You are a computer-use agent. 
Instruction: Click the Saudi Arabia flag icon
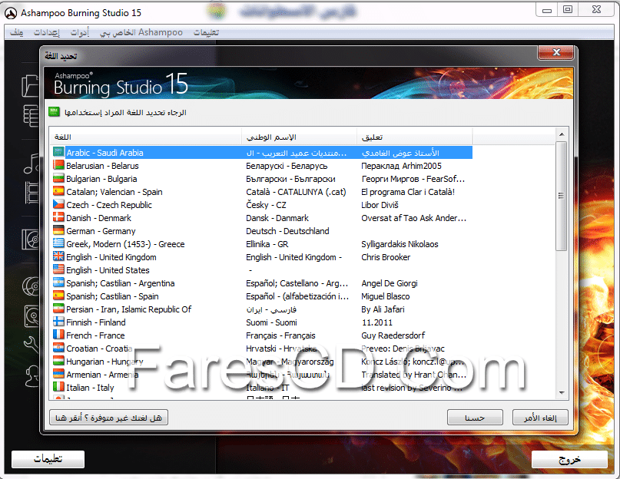(x=58, y=152)
